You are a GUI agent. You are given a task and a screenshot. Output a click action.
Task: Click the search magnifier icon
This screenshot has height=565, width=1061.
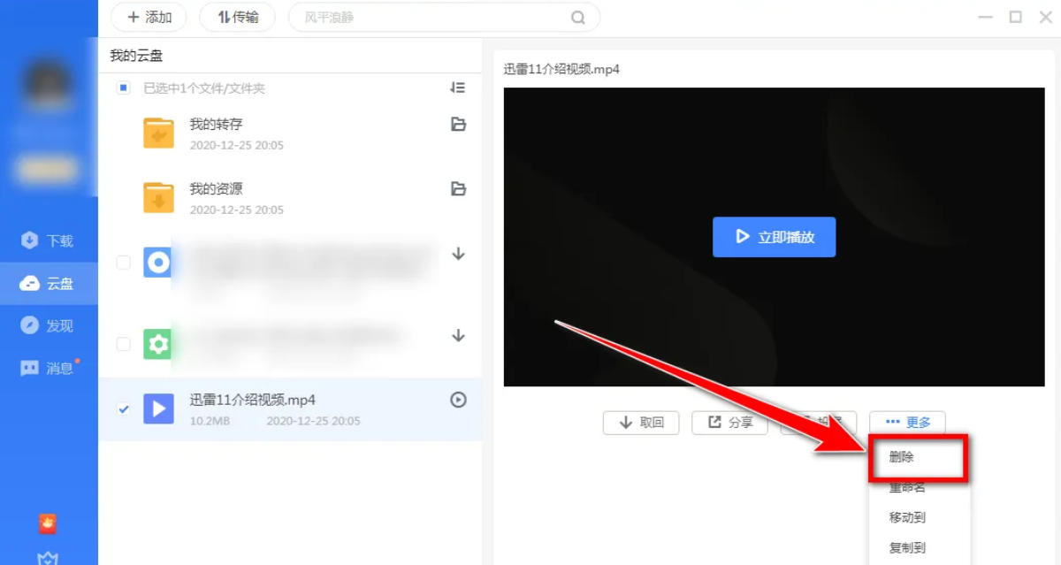(578, 17)
